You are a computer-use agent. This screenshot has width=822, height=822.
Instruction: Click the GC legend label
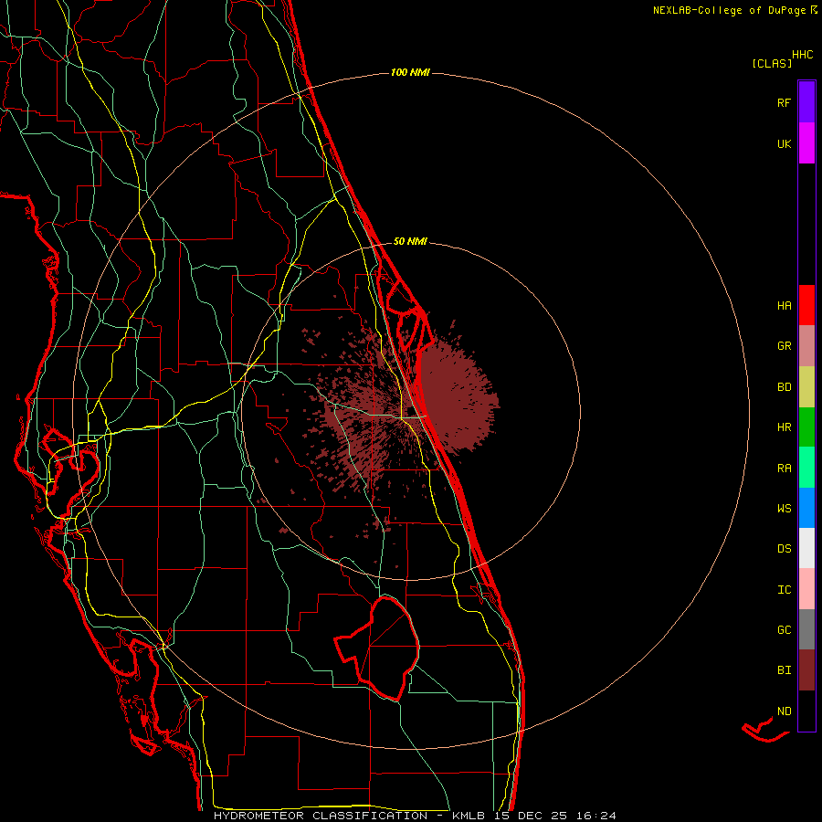click(784, 630)
